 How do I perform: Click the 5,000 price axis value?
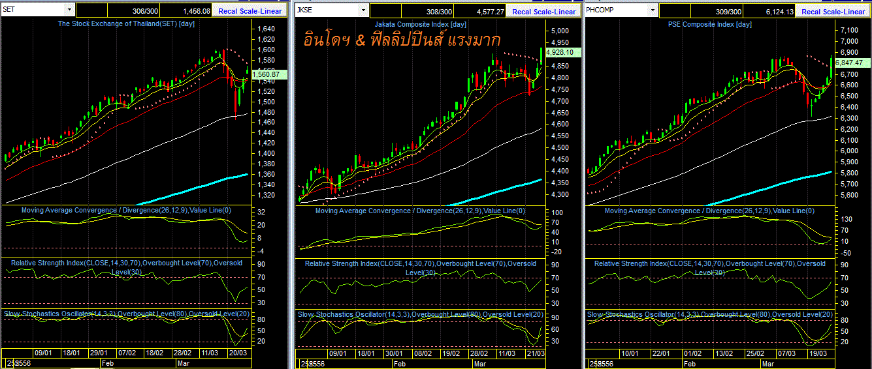click(560, 31)
